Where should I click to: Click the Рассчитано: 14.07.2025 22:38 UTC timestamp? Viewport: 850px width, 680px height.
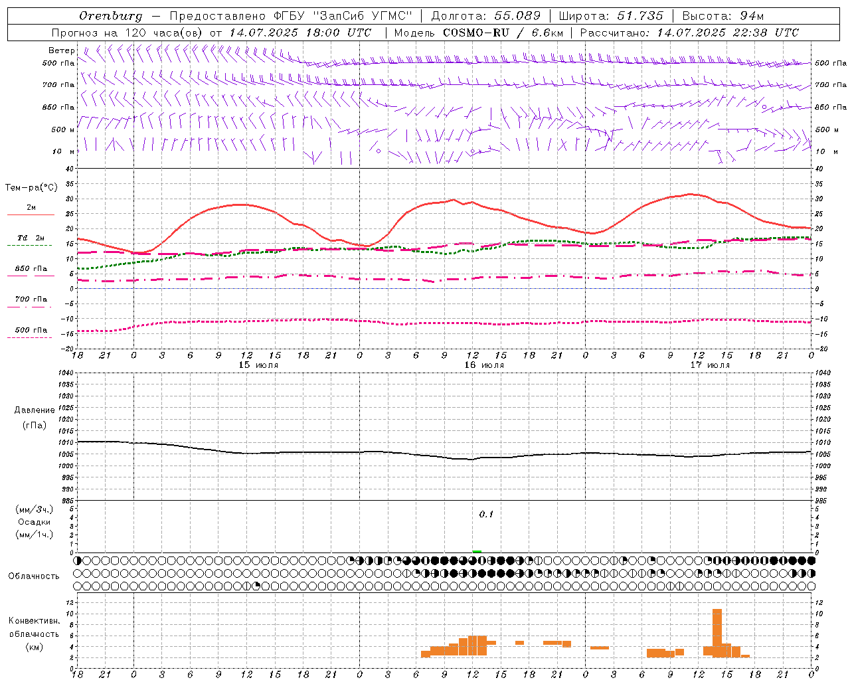pos(689,33)
